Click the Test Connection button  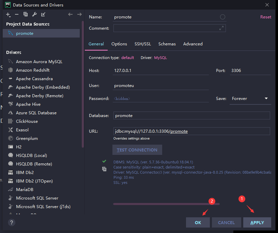[137, 150]
